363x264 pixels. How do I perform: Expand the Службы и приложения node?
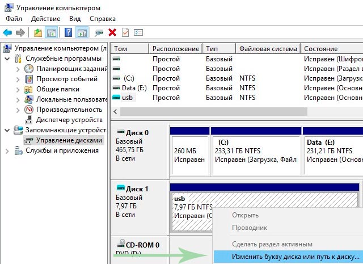click(x=7, y=150)
